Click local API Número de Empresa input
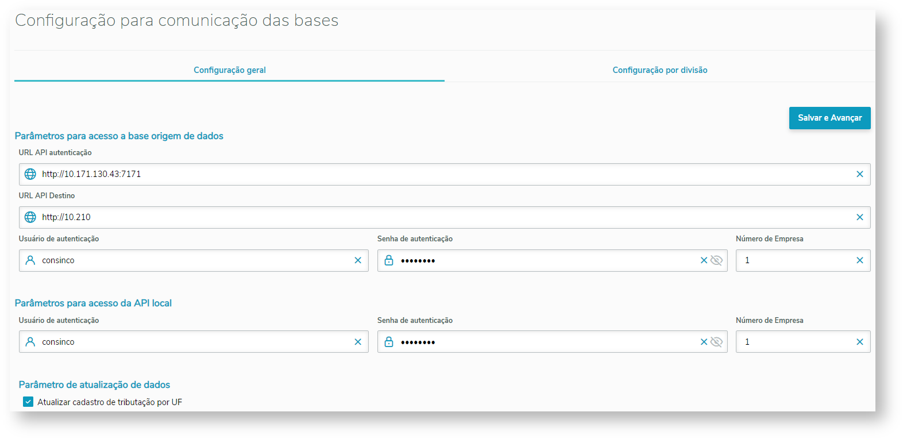This screenshot has width=903, height=439. 796,342
